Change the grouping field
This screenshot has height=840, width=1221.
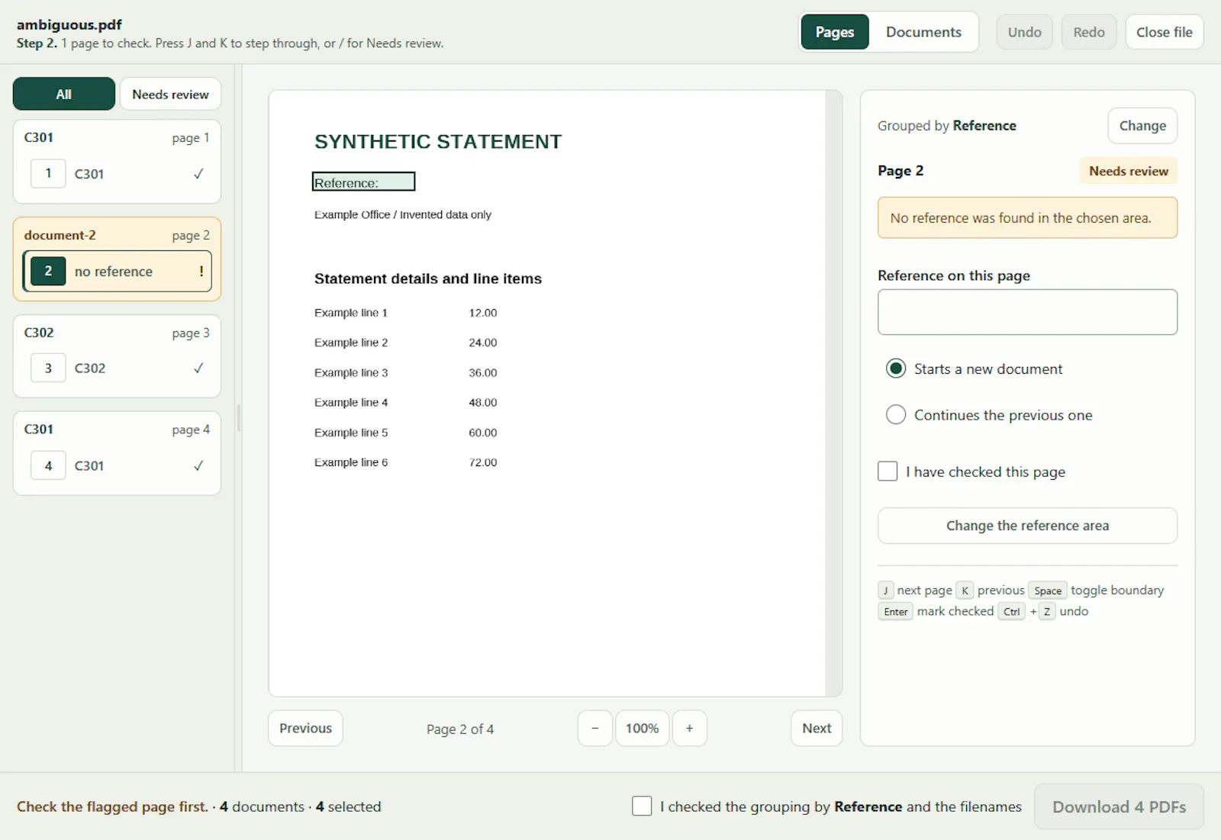tap(1142, 126)
